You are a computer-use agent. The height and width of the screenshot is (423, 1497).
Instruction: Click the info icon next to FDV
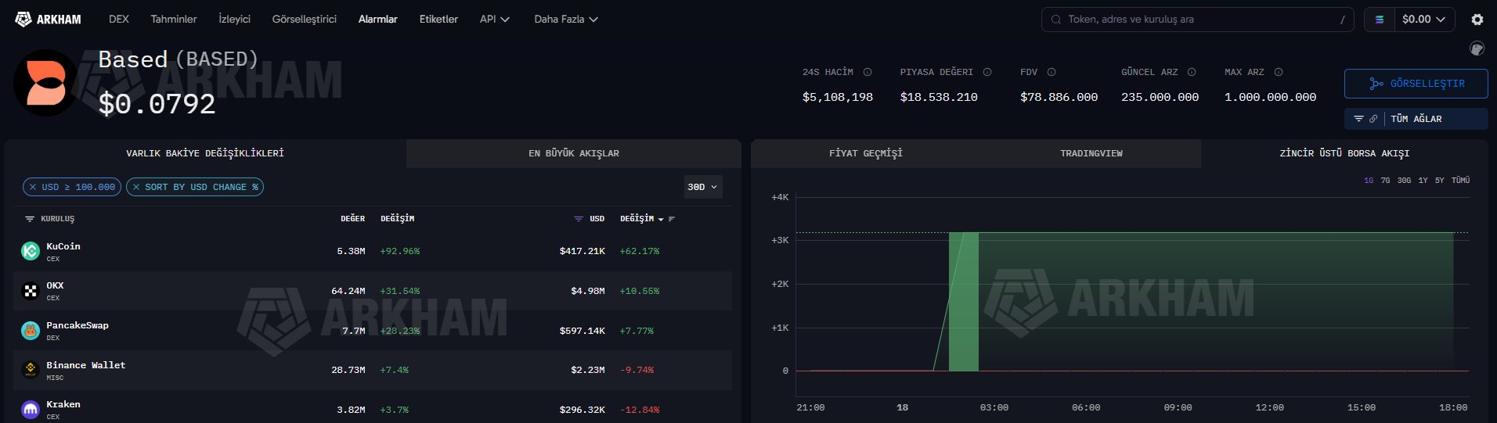point(1052,72)
